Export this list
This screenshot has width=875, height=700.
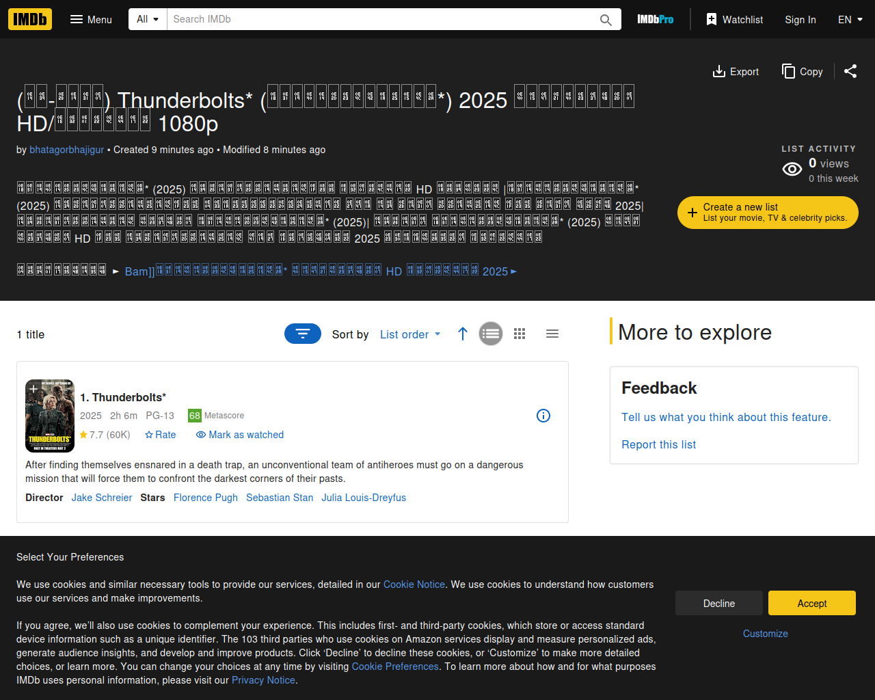coord(736,72)
